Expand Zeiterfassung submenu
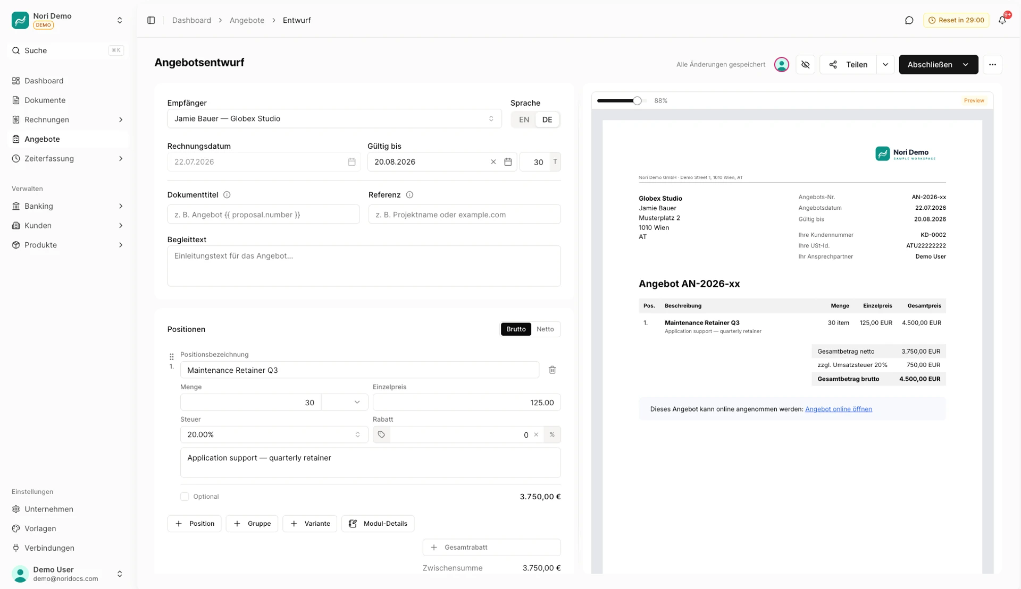This screenshot has height=589, width=1021. pyautogui.click(x=121, y=158)
